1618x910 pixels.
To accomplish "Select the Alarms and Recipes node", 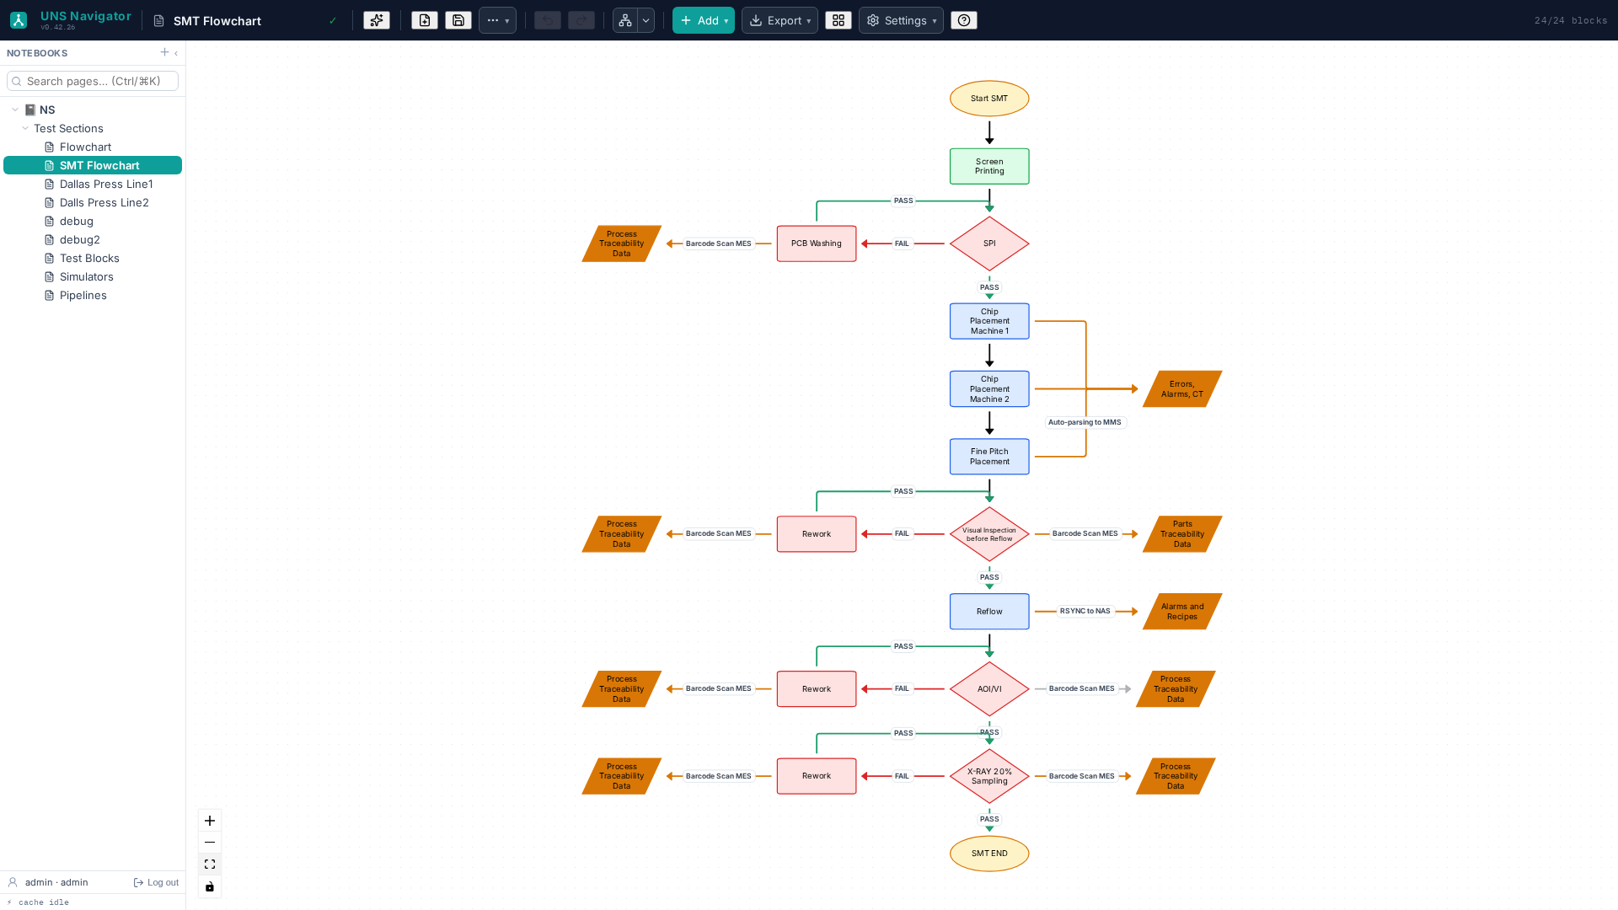I will [x=1182, y=612].
